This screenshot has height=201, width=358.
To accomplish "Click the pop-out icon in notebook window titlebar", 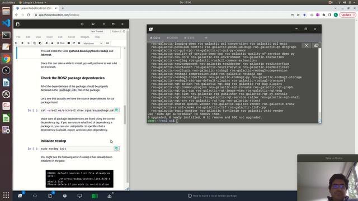I will pos(93,24).
